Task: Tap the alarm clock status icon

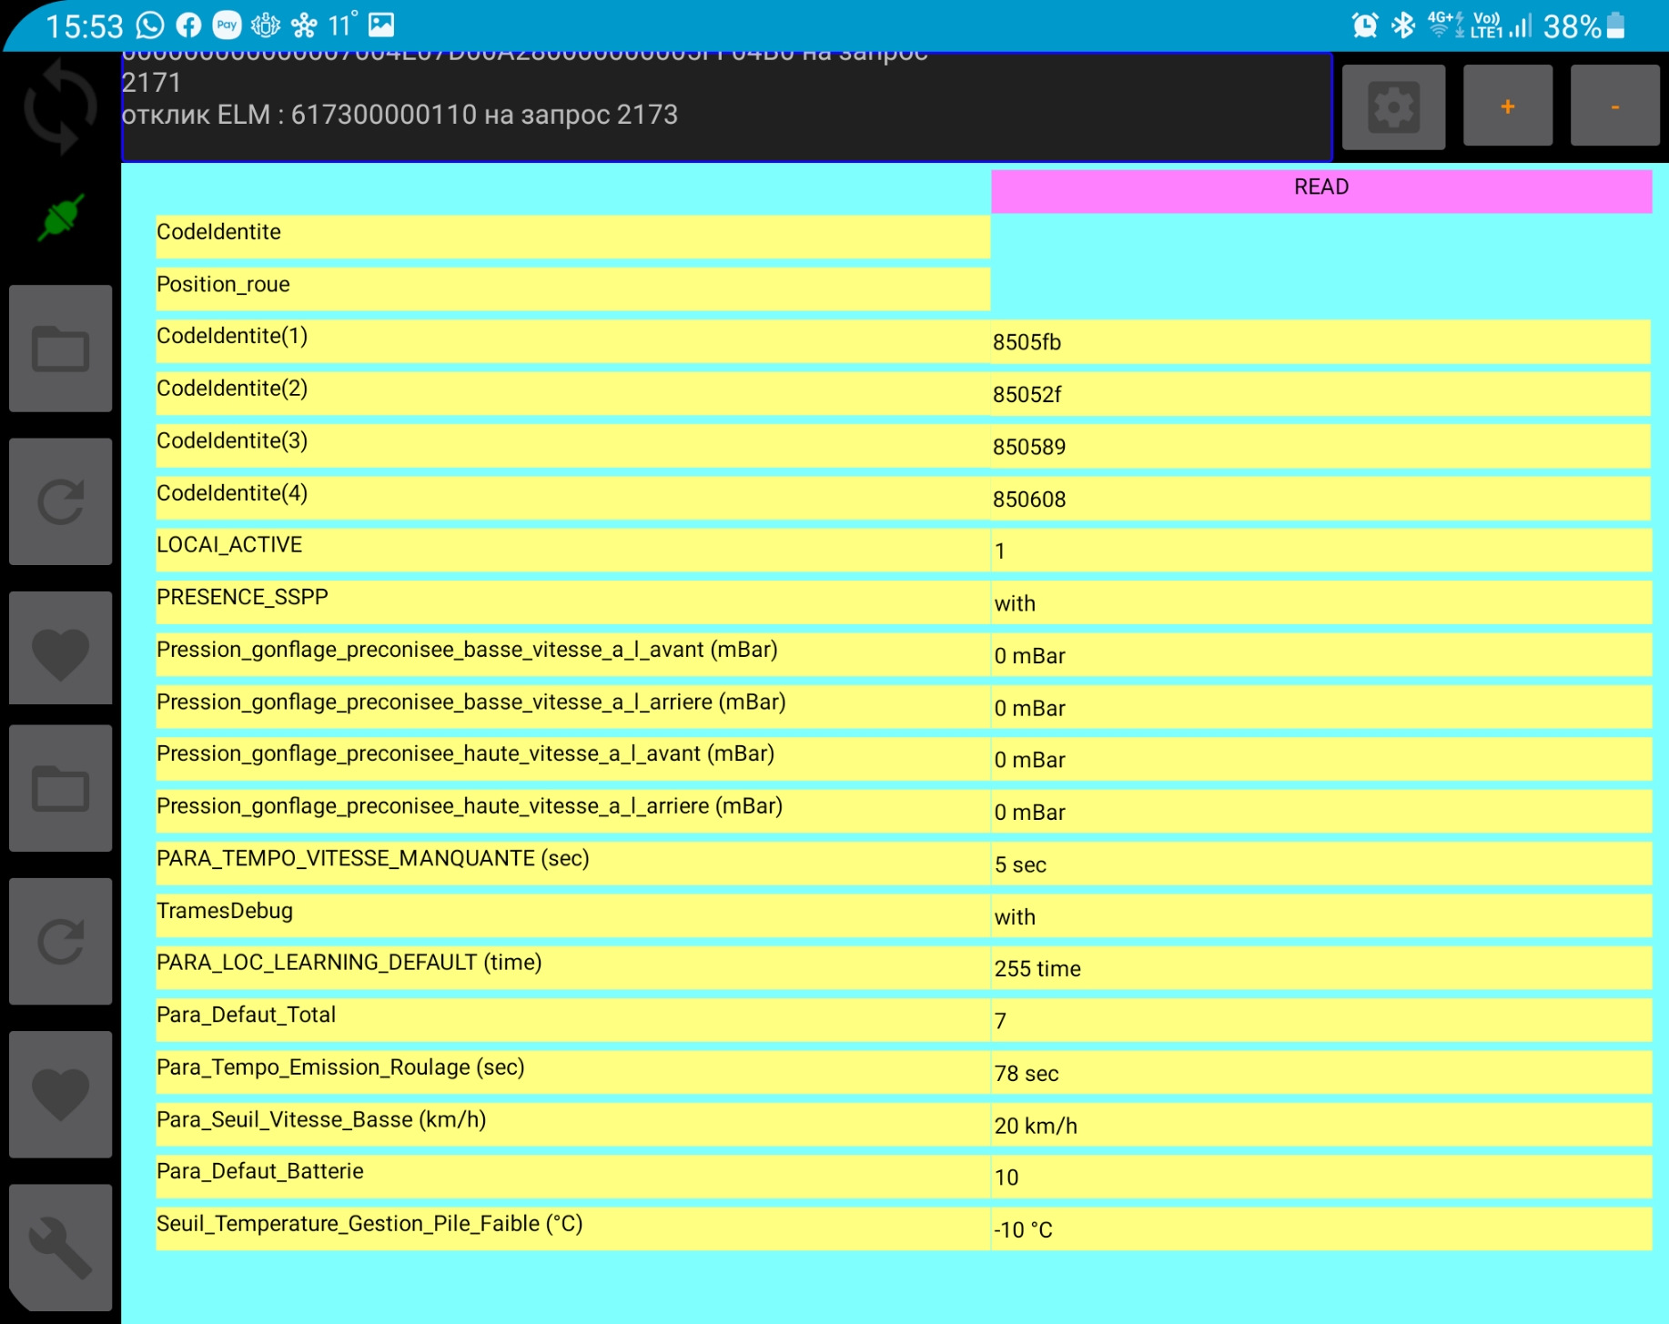Action: pyautogui.click(x=1364, y=25)
